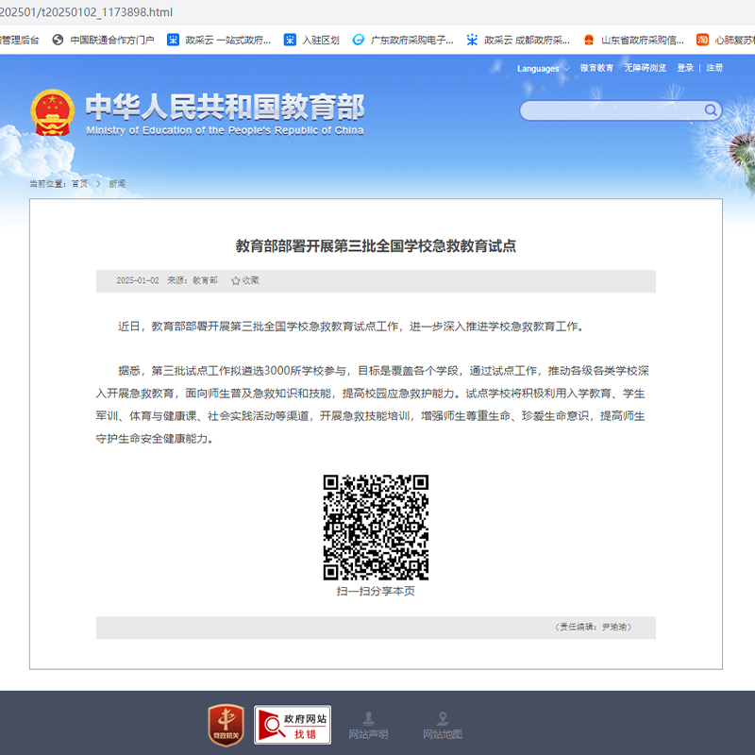Image resolution: width=755 pixels, height=755 pixels.
Task: Focus the site search input field
Action: [x=612, y=110]
